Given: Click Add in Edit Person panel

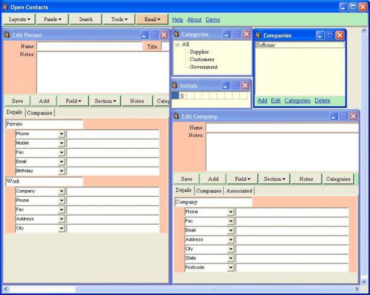Looking at the screenshot, I should point(44,101).
